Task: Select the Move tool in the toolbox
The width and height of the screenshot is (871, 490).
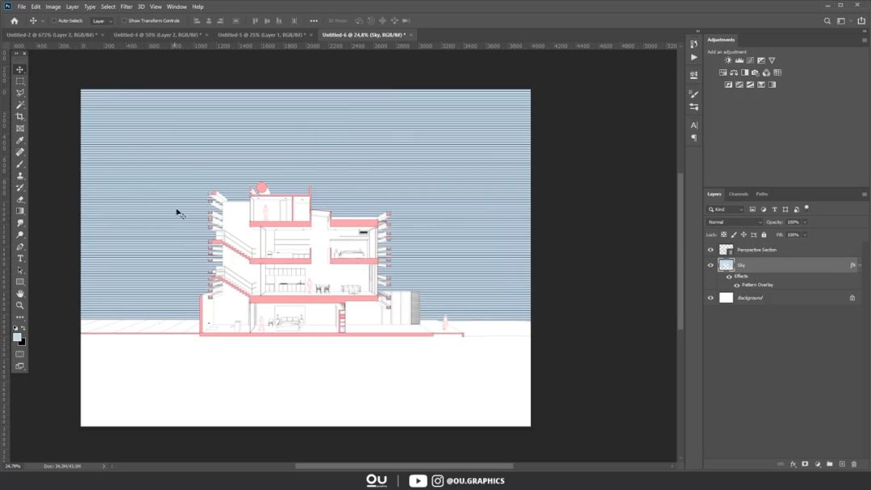Action: pos(20,69)
